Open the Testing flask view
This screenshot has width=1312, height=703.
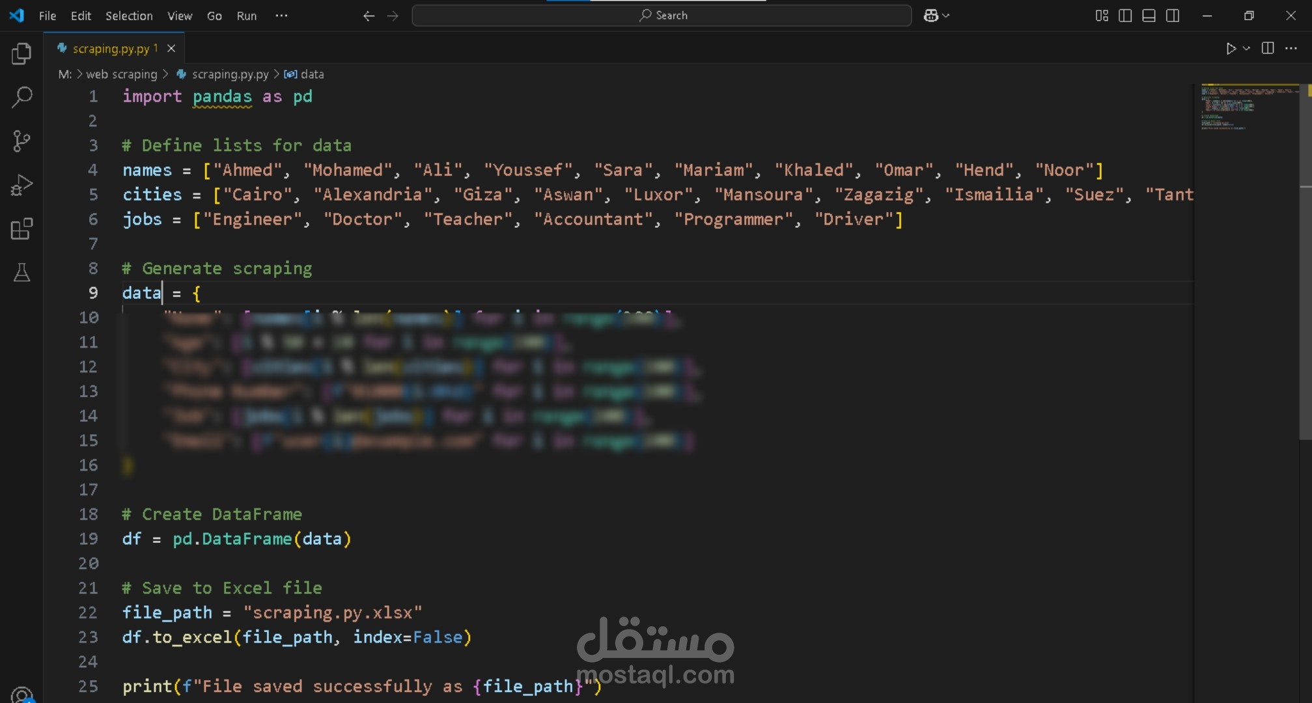[x=21, y=273]
